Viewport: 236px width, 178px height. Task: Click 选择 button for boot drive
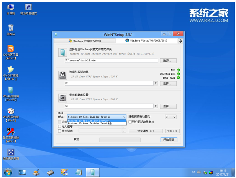[168, 84]
